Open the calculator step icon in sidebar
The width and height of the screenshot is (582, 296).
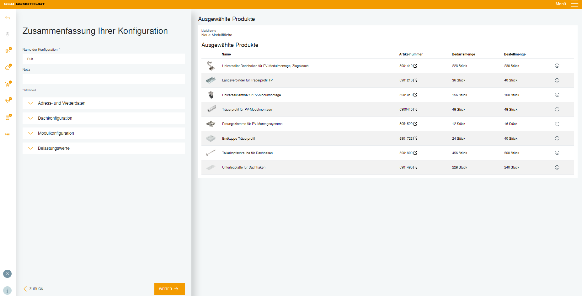tap(8, 117)
